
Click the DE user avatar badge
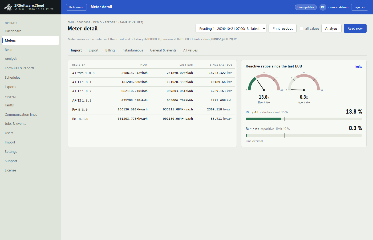(x=323, y=7)
